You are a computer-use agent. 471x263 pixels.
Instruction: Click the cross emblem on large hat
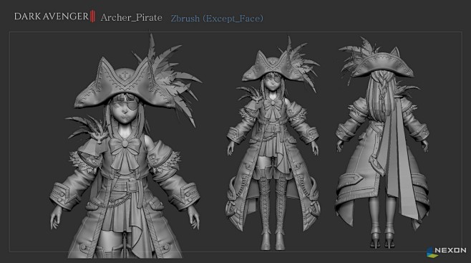pyautogui.click(x=125, y=75)
